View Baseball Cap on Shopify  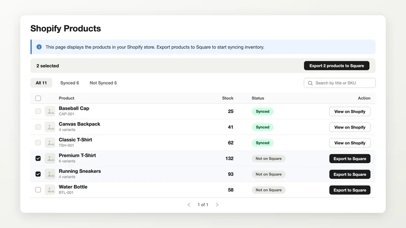coord(350,111)
